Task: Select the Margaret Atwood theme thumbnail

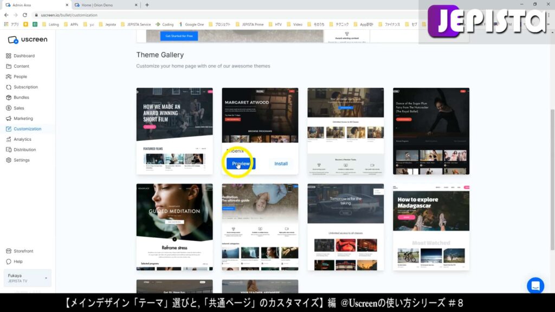Action: pos(260,115)
